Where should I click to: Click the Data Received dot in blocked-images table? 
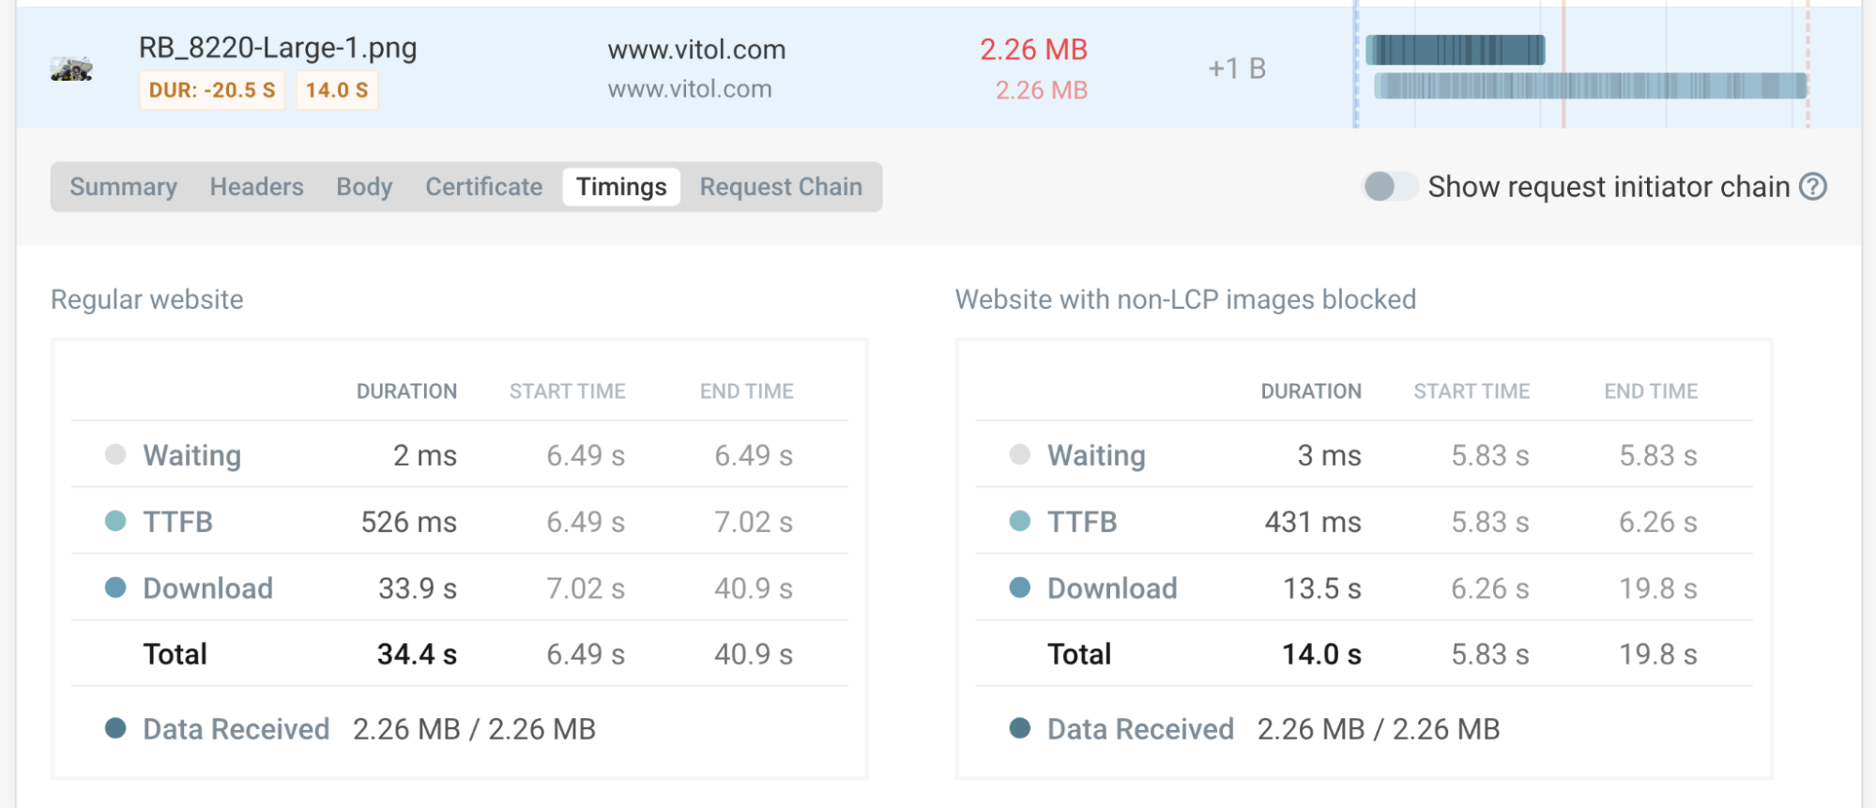point(1019,728)
